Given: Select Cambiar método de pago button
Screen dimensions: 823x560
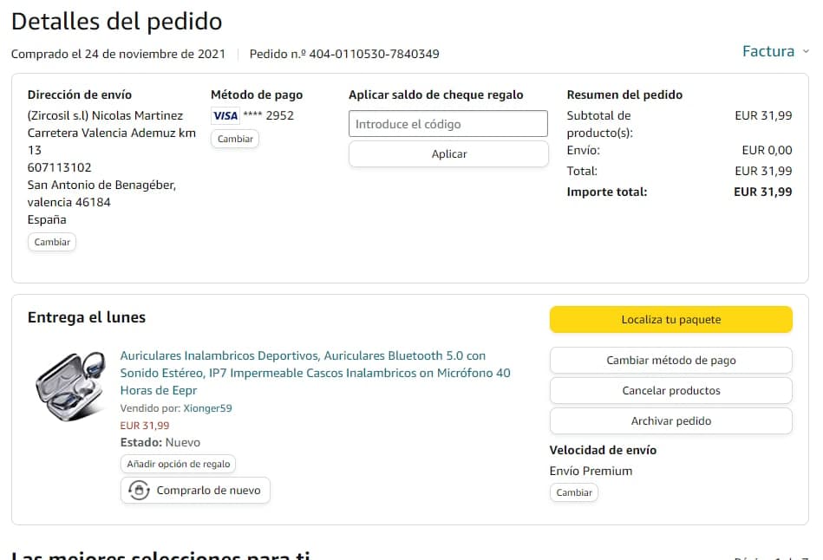Looking at the screenshot, I should 670,361.
